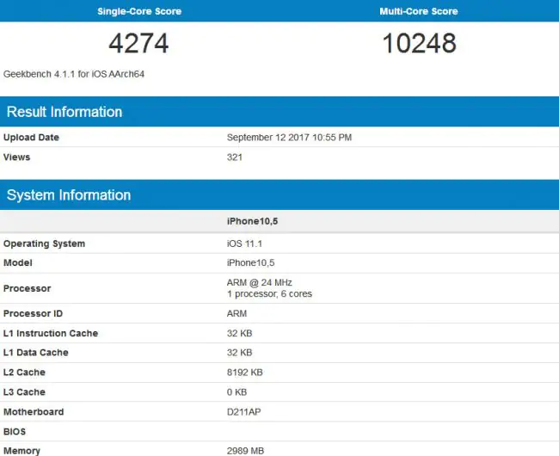Click the System Information section header
Image resolution: width=559 pixels, height=456 pixels.
[279, 195]
